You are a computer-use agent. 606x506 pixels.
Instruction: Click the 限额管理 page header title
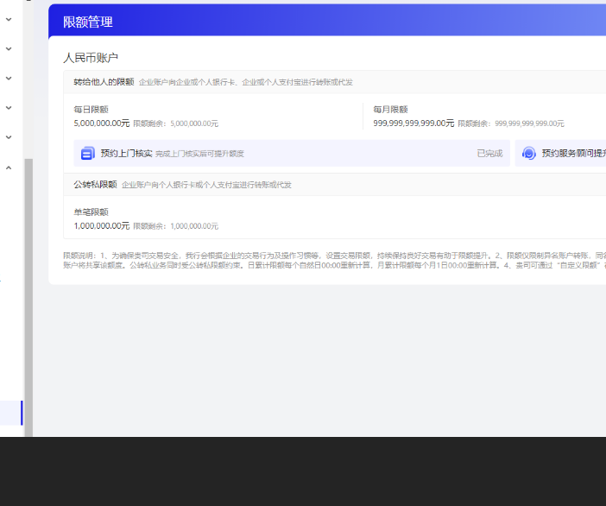(88, 22)
